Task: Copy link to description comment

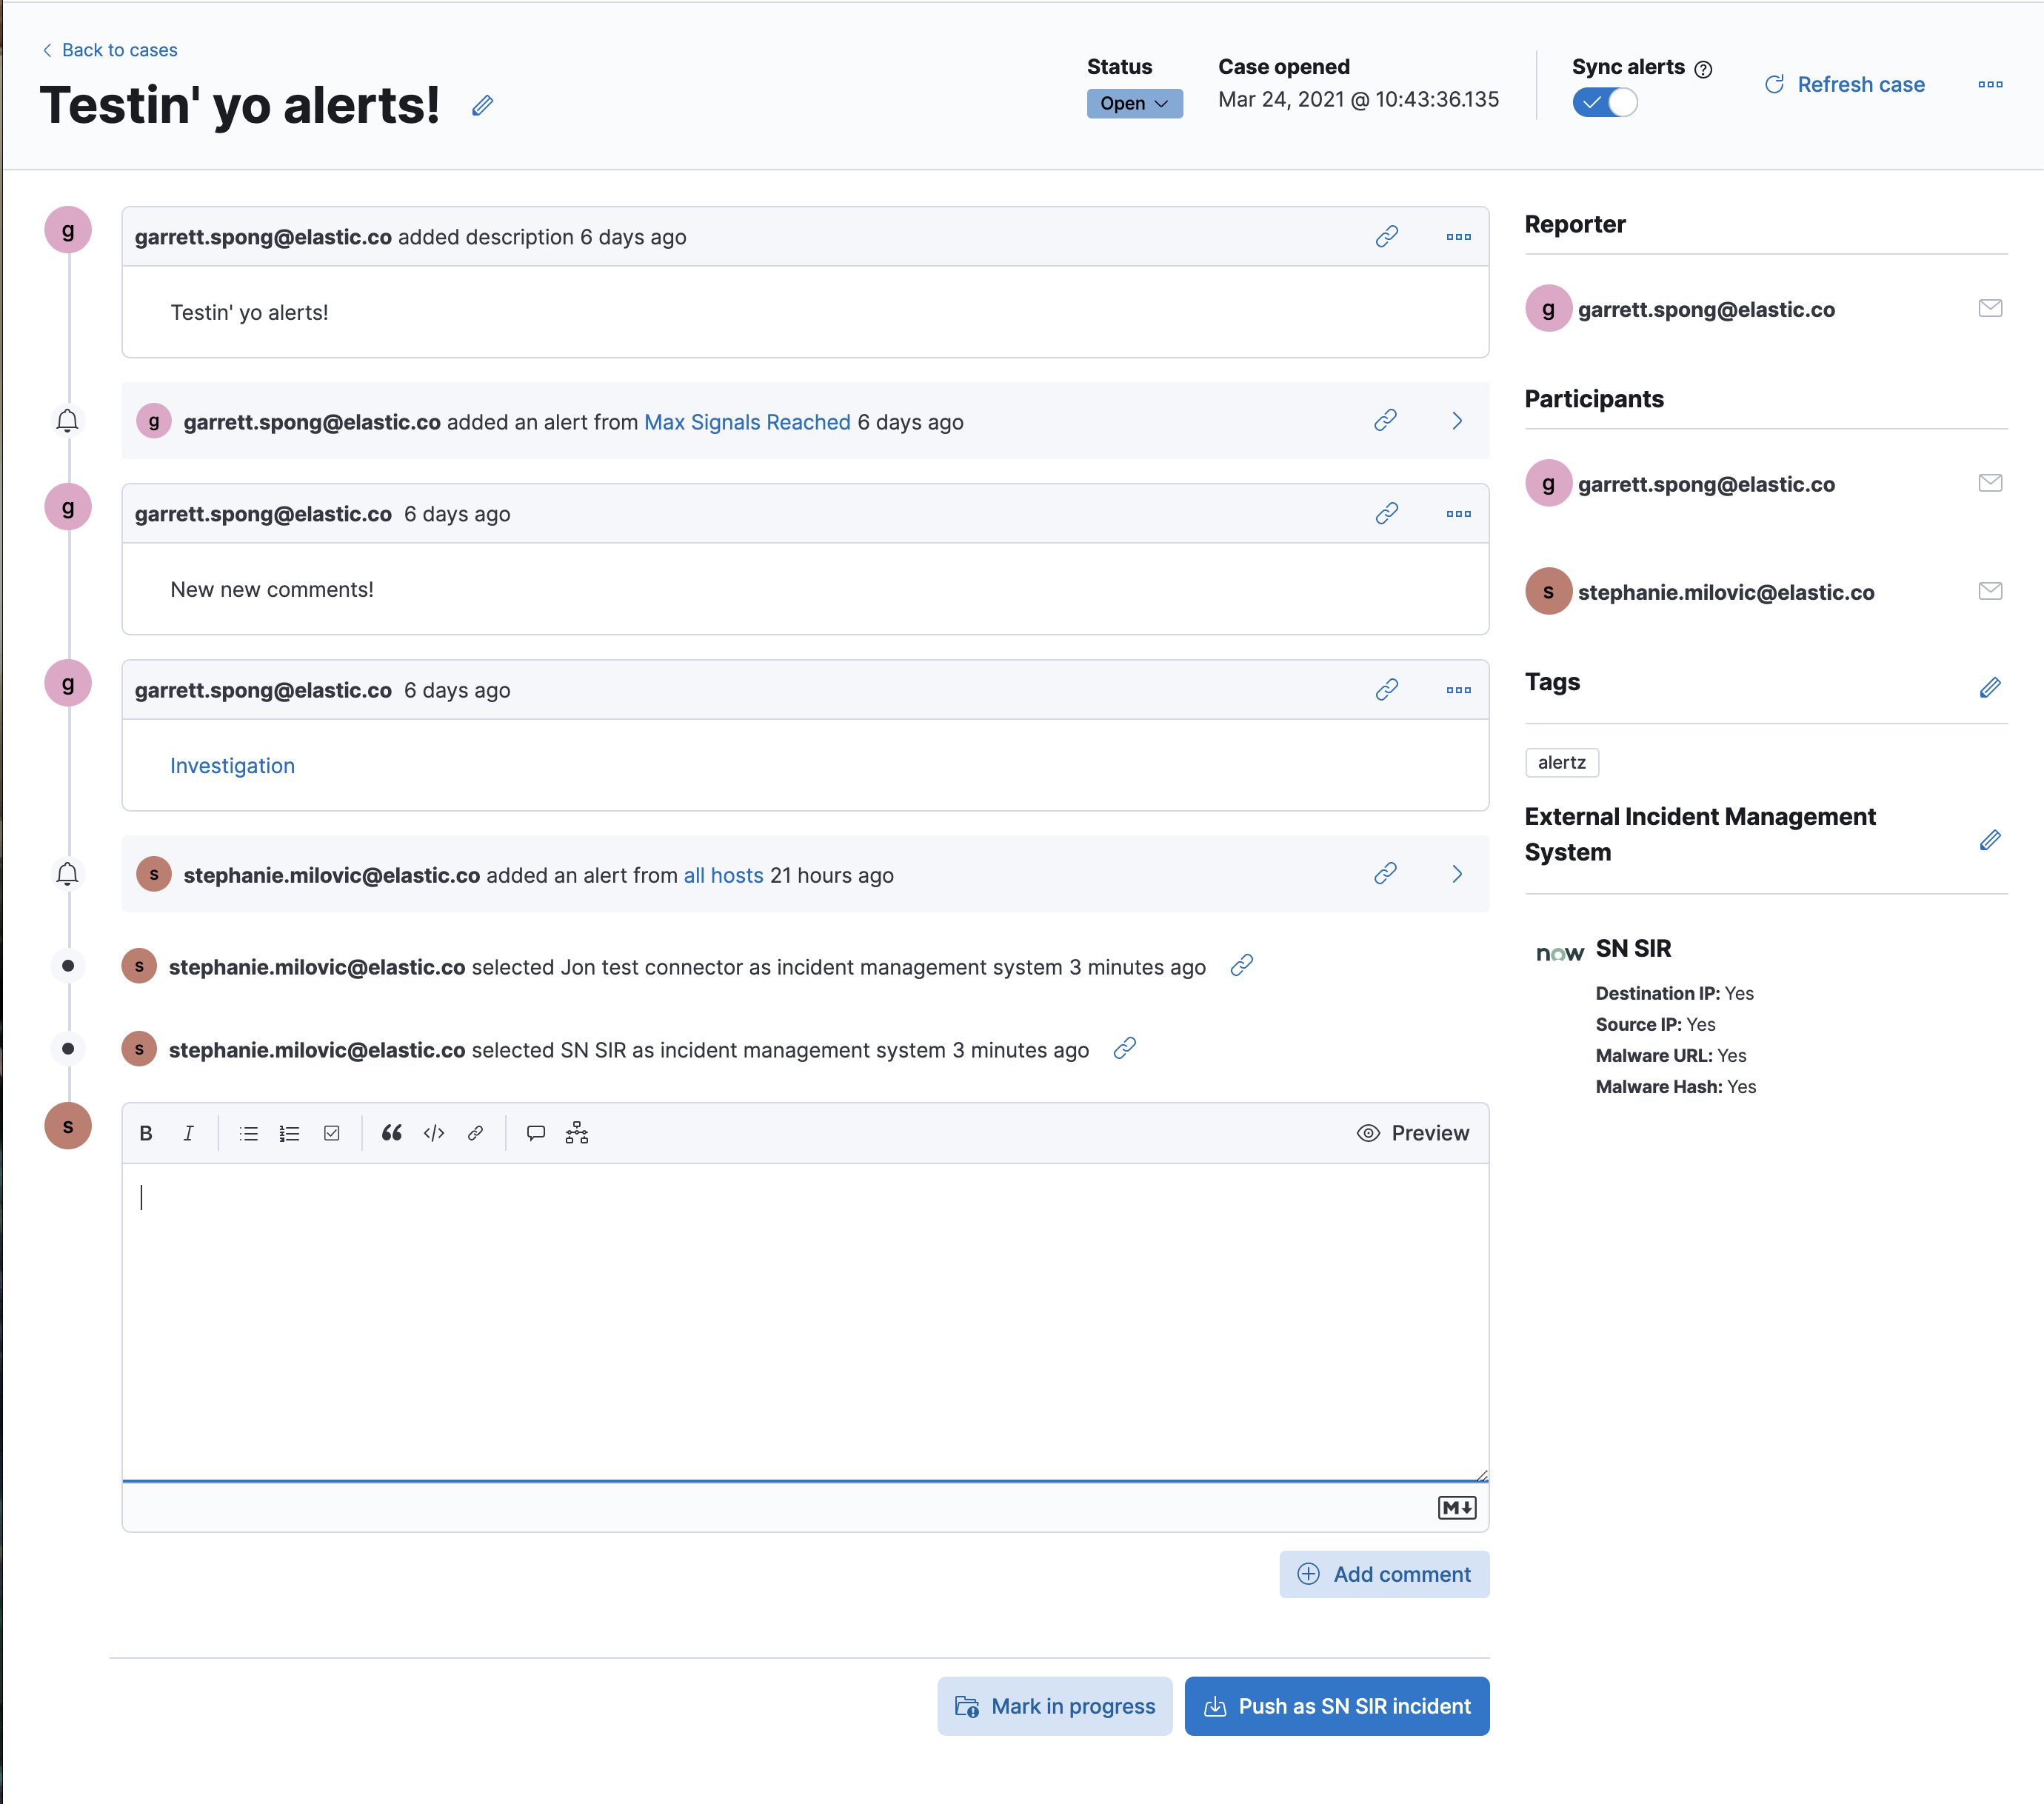Action: 1386,237
